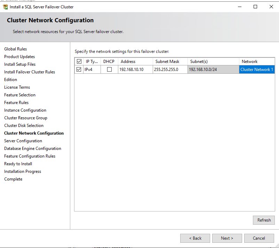Click the Address column header
The height and width of the screenshot is (248, 279).
[x=135, y=61]
